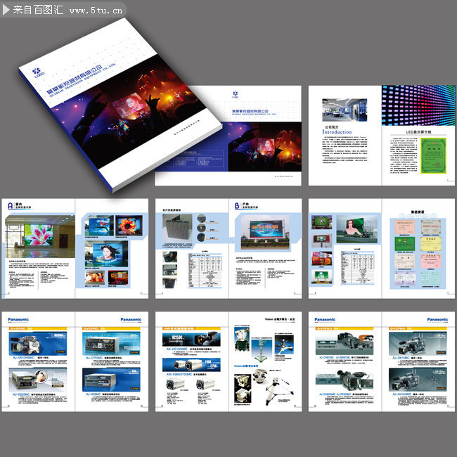Click the small logo emblem on the flat back cover
This screenshot has height=457, width=457.
pos(236,94)
